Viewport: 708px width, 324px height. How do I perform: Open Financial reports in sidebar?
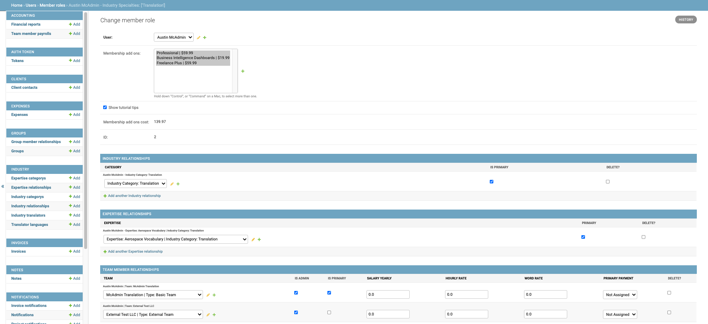pos(26,25)
